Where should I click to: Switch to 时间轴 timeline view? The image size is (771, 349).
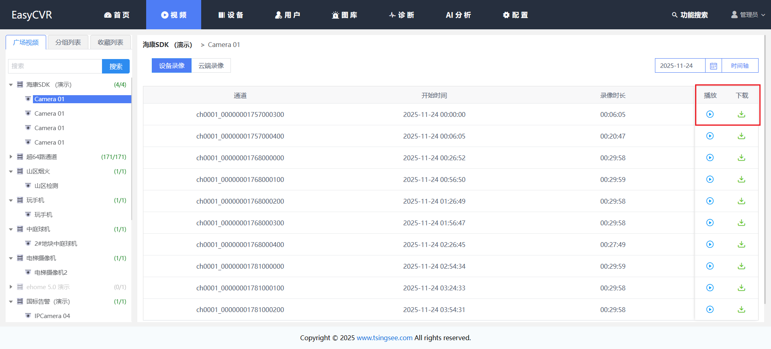pos(739,66)
